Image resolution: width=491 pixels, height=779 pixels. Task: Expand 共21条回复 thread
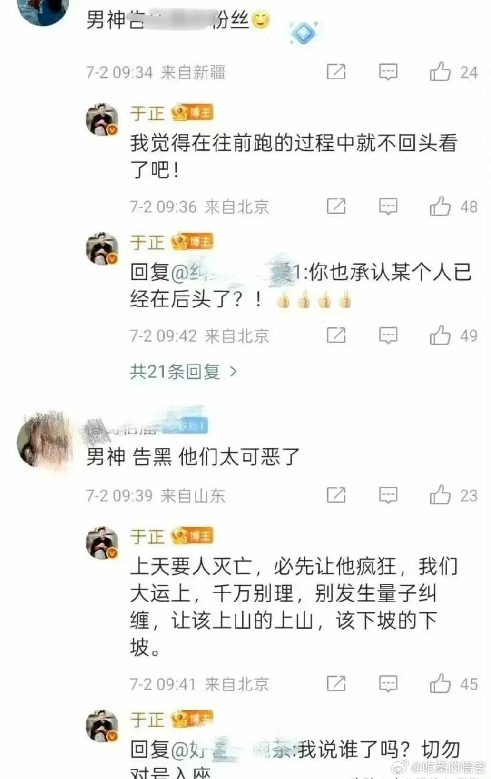tap(183, 371)
